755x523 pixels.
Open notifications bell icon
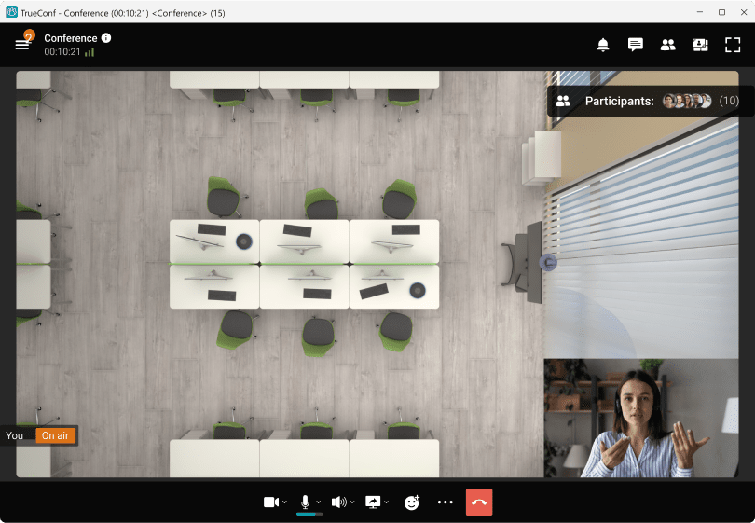603,45
